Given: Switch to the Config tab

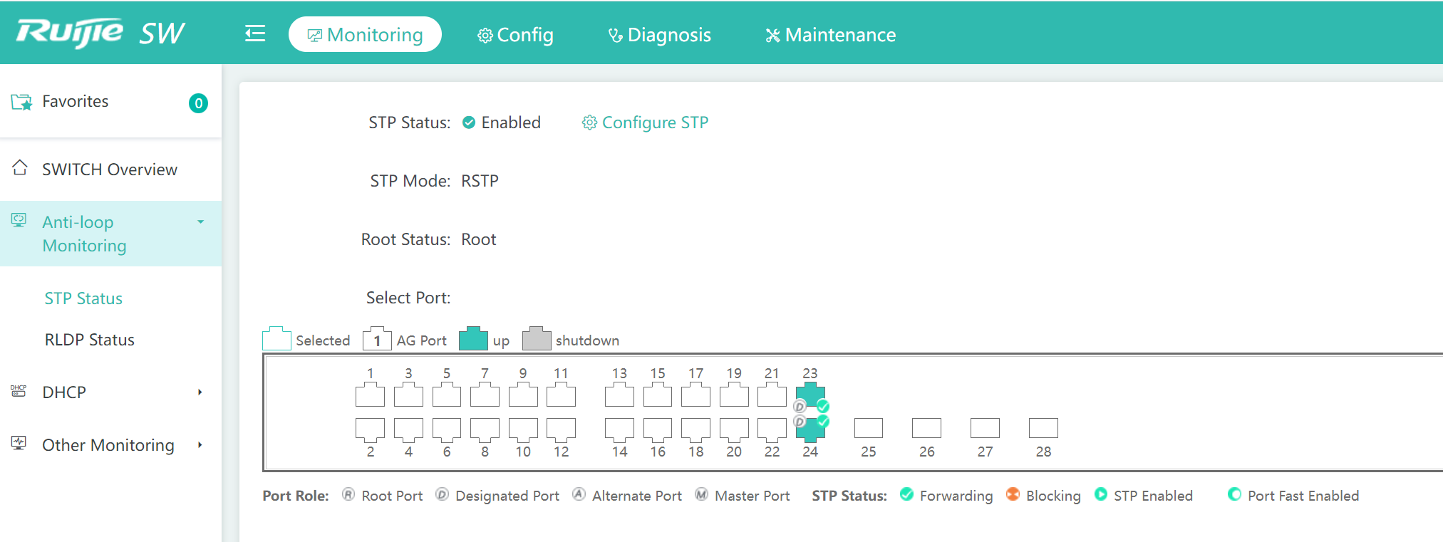Looking at the screenshot, I should [x=515, y=35].
